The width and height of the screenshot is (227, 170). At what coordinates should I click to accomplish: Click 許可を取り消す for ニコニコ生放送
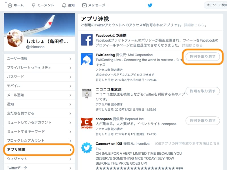point(202,91)
